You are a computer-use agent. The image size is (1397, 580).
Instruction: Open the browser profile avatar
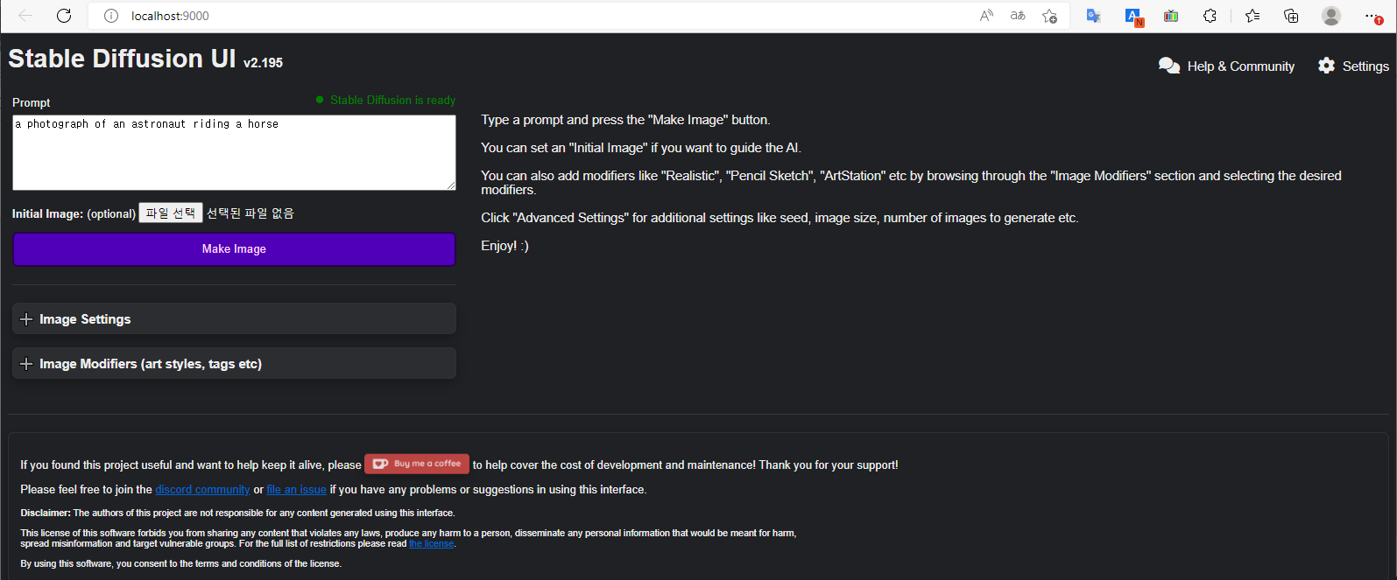coord(1331,16)
